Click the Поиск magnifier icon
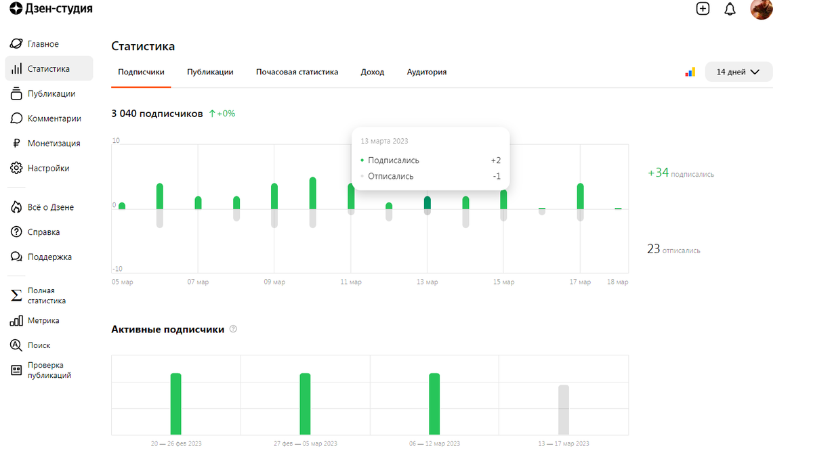Viewport: 813px width, 457px height. (16, 345)
